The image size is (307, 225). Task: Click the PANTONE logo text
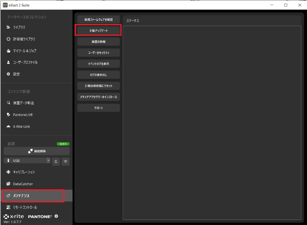pos(40,217)
